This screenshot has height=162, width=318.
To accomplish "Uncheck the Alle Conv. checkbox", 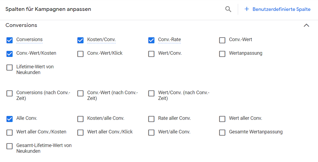I will 10,119.
